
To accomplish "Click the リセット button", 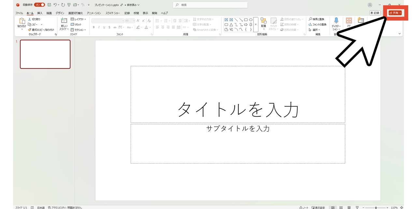I will point(76,24).
